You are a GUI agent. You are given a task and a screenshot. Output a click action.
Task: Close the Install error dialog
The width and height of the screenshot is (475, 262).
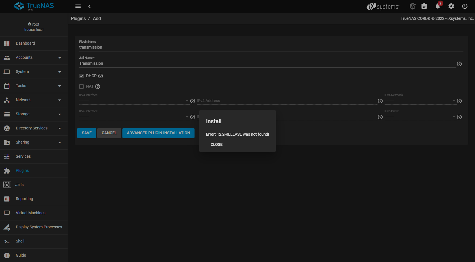tap(217, 144)
